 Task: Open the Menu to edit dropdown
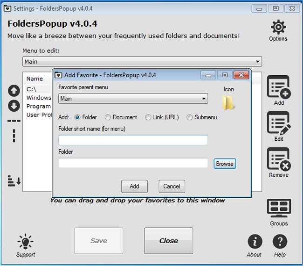click(142, 62)
